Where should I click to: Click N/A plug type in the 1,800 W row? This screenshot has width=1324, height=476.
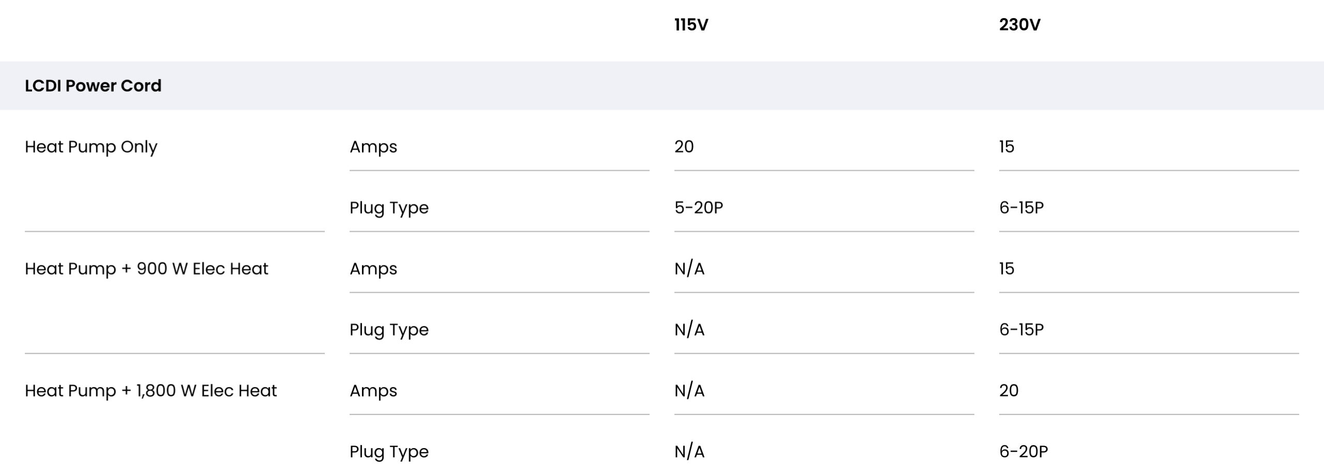tap(689, 452)
